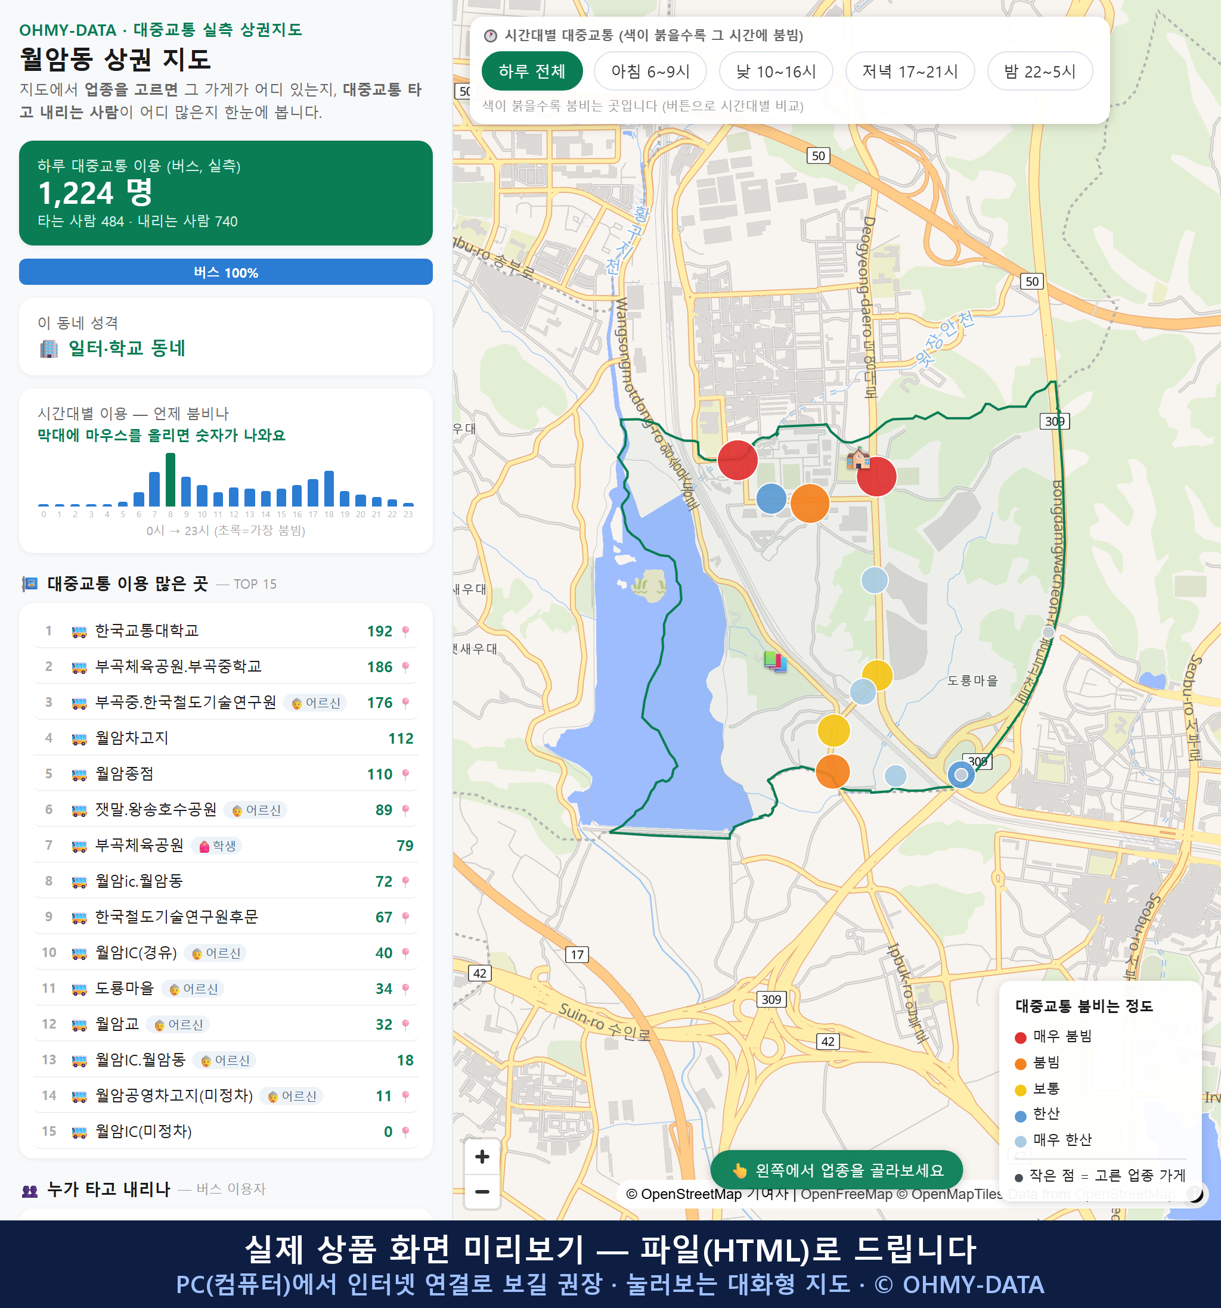Click the pin icon for 부곡체육공원.부곡중학교
Image resolution: width=1221 pixels, height=1308 pixels.
(405, 667)
